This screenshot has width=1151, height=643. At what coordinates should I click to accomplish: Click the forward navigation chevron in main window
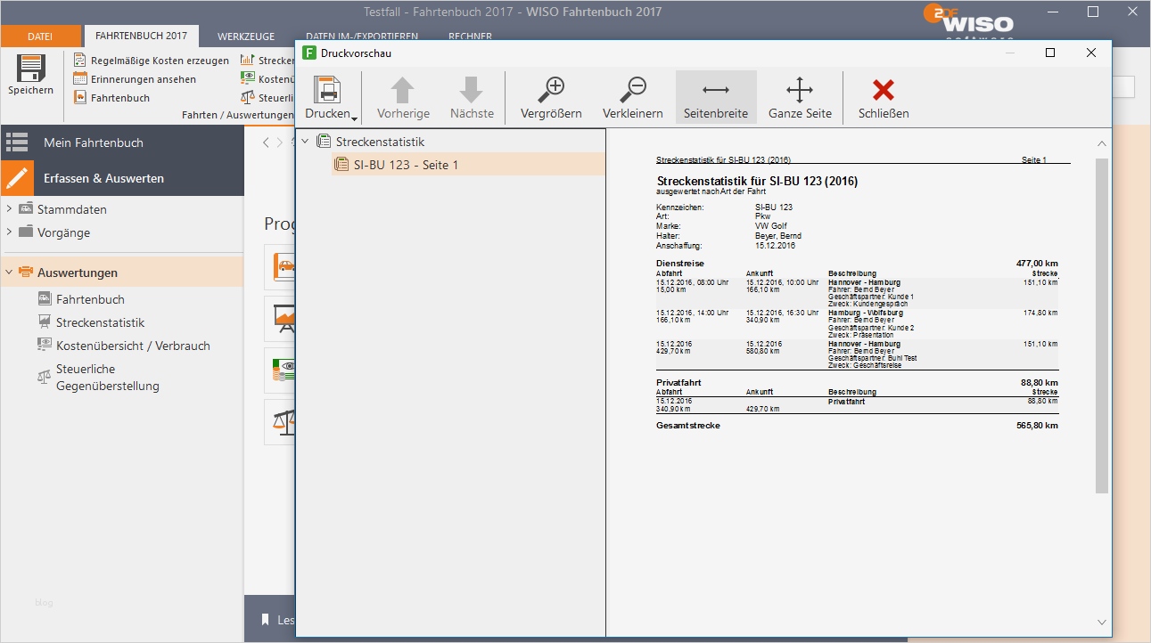click(x=278, y=142)
